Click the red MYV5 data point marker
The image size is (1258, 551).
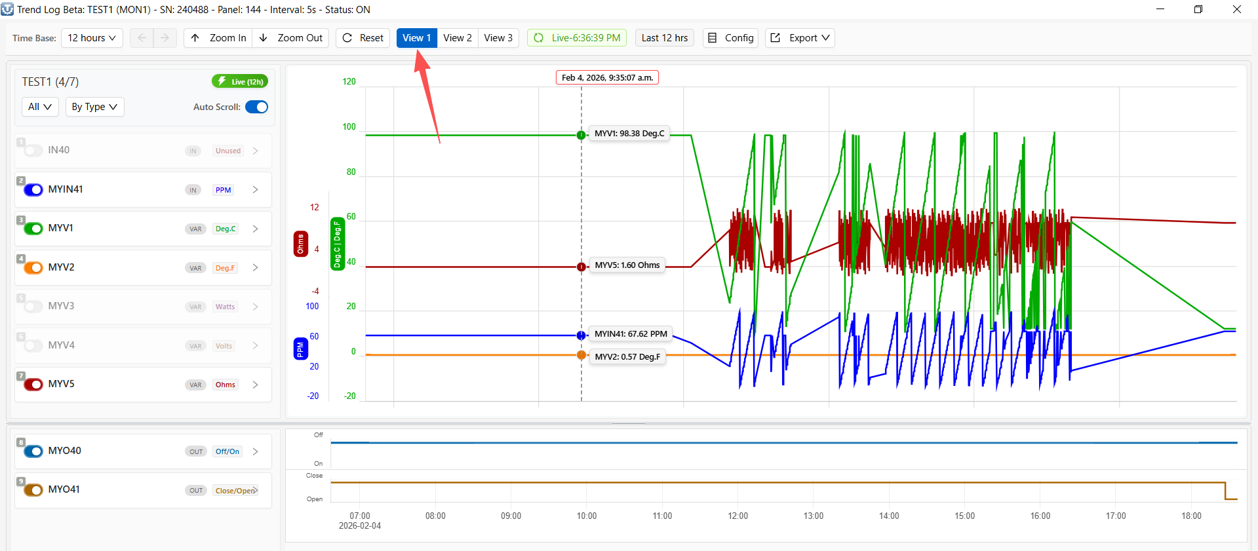click(x=581, y=267)
